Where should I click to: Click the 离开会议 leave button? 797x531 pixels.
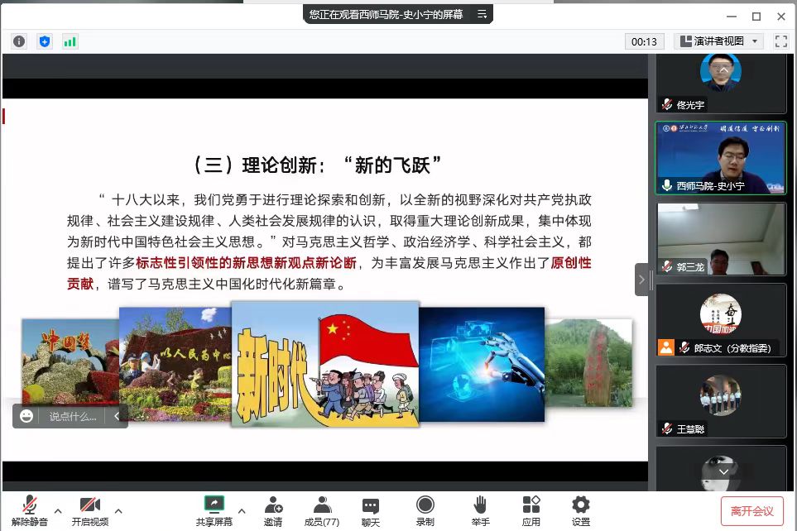(751, 511)
